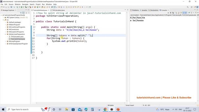Click the Coverage toolbar icon
Image resolution: width=199 pixels, height=112 pixels.
26,7
